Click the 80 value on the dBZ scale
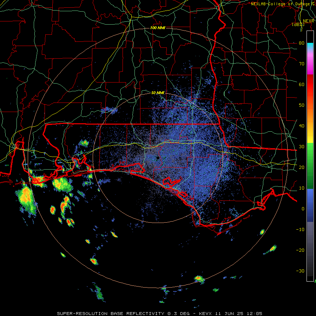 click(302, 43)
